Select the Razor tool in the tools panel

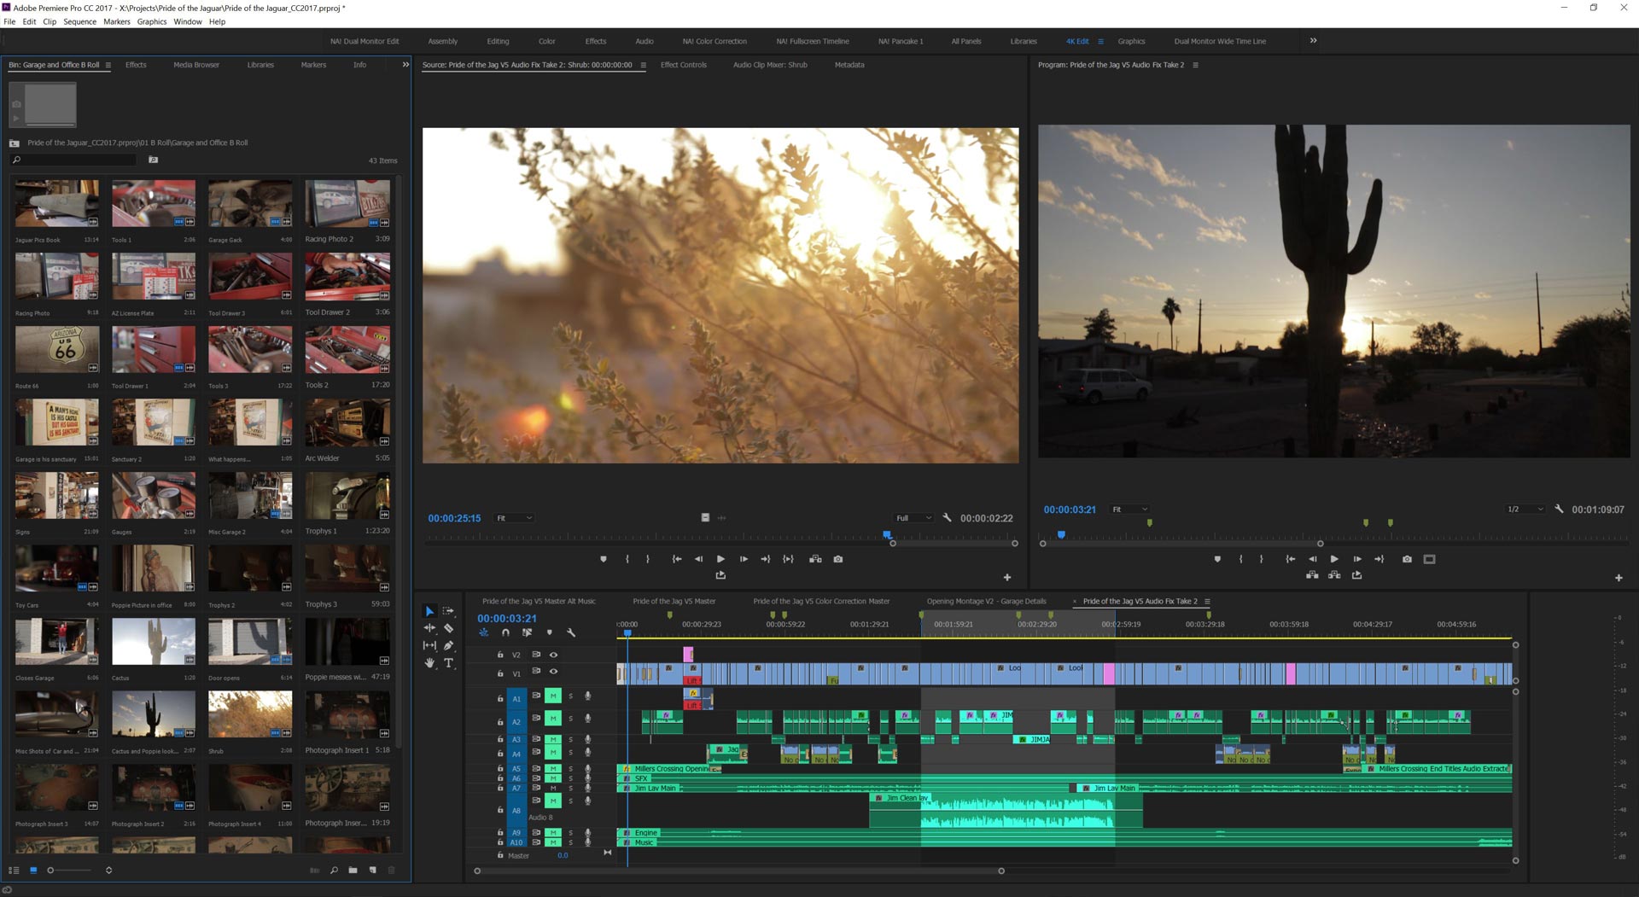point(448,628)
